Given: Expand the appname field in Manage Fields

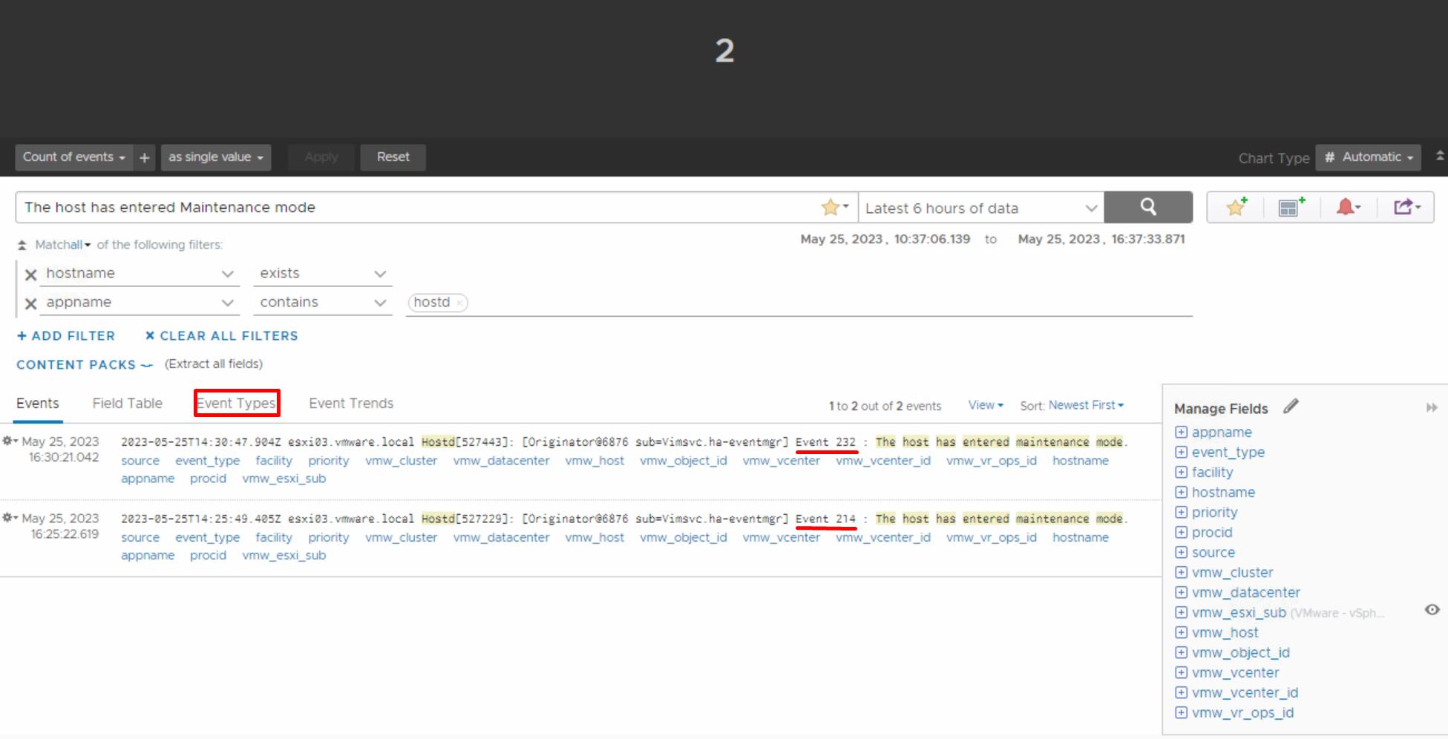Looking at the screenshot, I should coord(1181,432).
